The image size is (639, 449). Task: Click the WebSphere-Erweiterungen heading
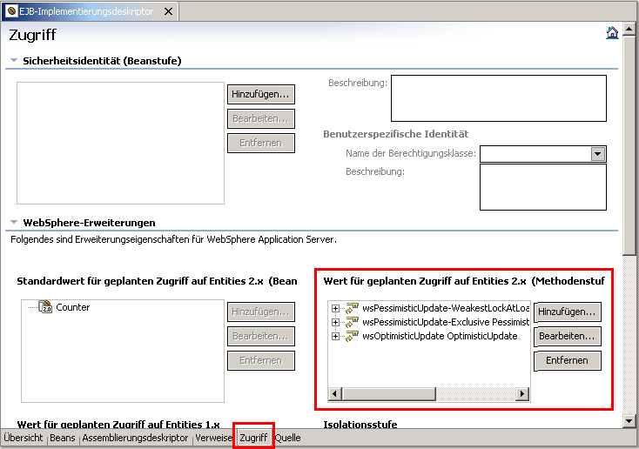pos(89,223)
